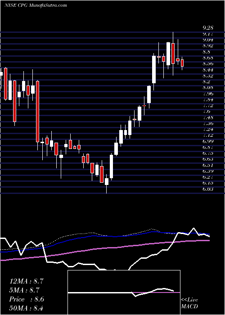Click the 7.24 price axis label
Screen dimensions: 225x315
tap(208, 130)
